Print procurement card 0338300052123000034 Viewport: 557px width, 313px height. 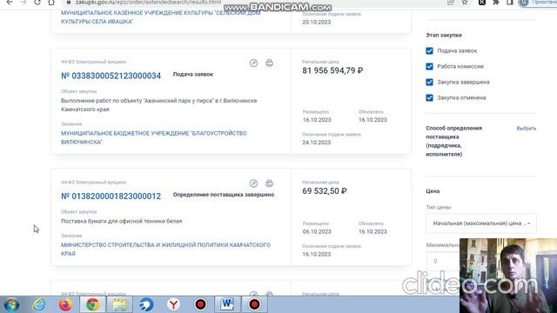269,63
